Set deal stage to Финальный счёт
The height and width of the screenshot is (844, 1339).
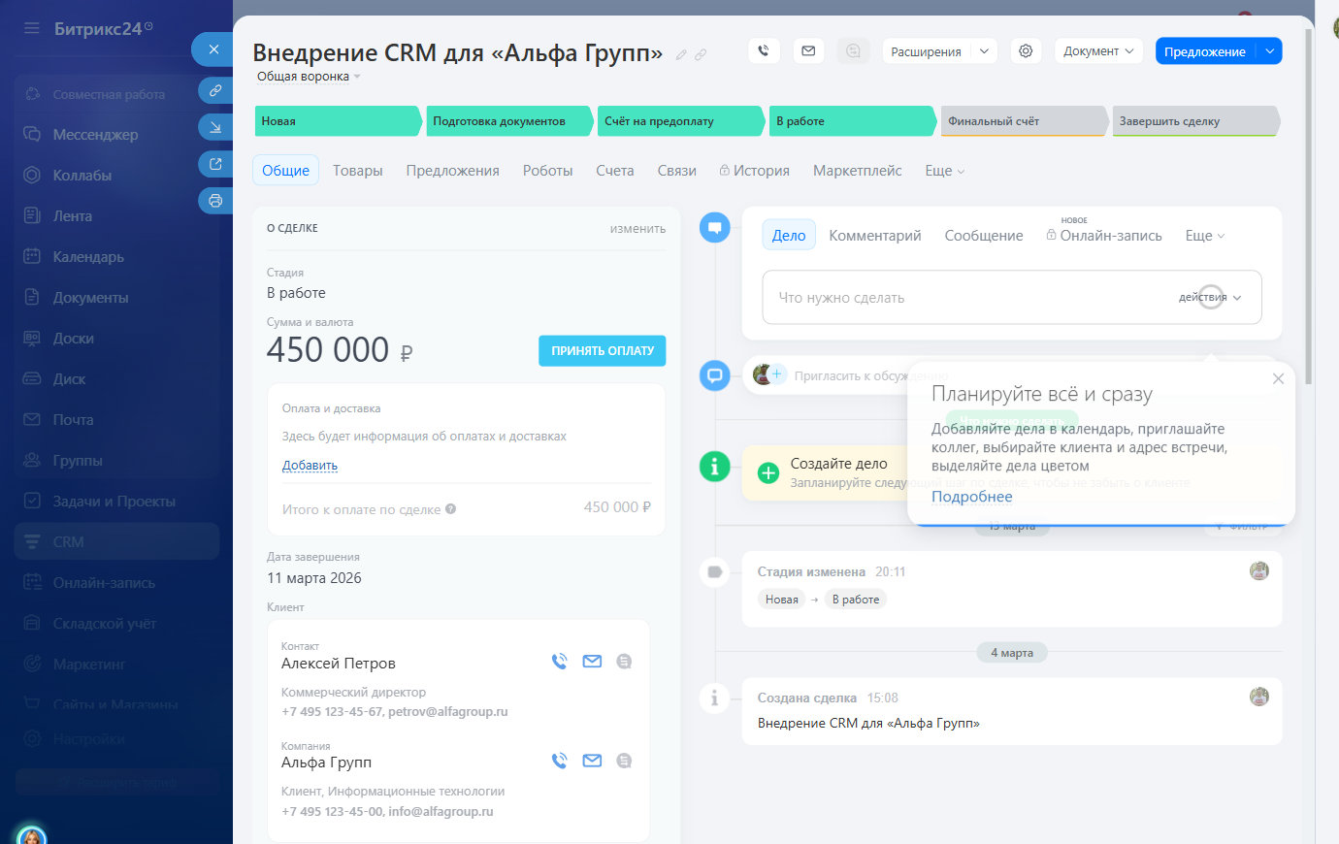pos(1025,121)
